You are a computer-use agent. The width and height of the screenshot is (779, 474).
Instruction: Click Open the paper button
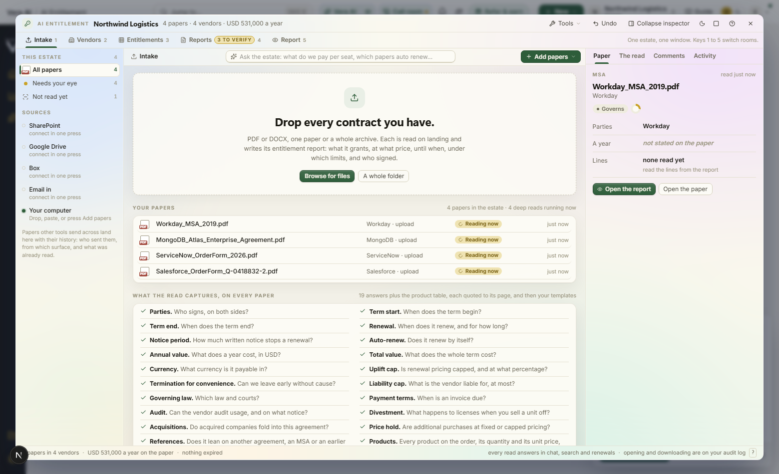point(685,189)
